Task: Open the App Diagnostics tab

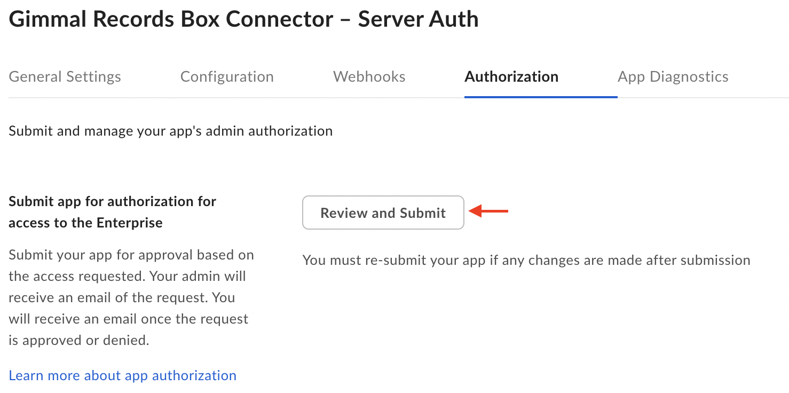Action: (x=673, y=77)
